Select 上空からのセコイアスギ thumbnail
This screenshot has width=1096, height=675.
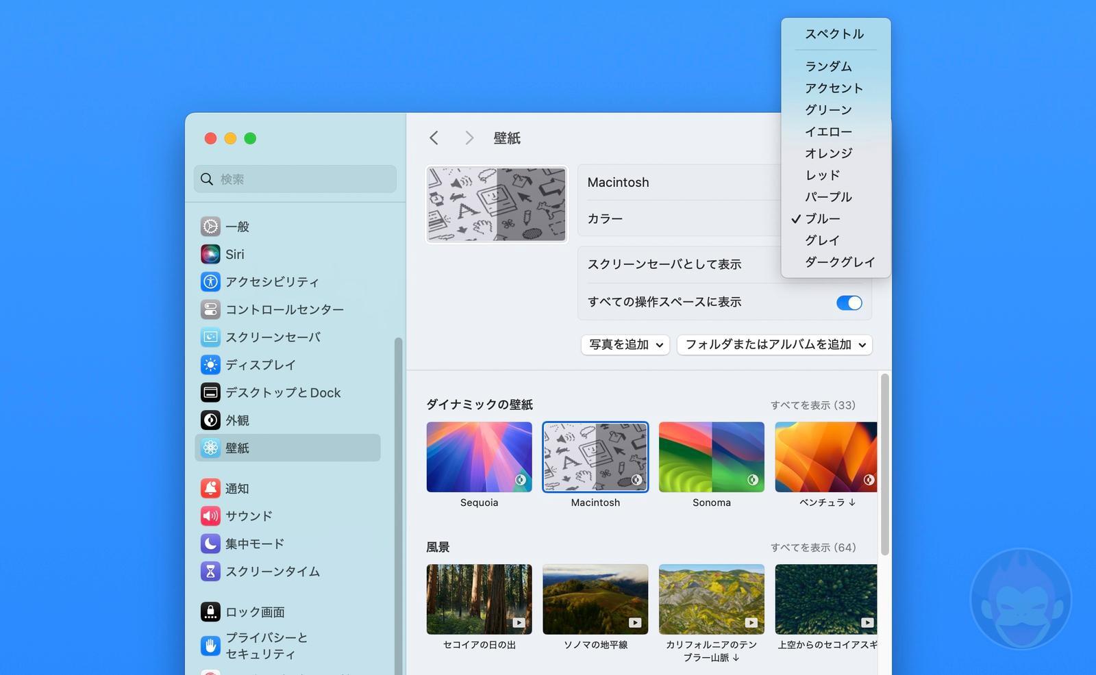tap(826, 599)
